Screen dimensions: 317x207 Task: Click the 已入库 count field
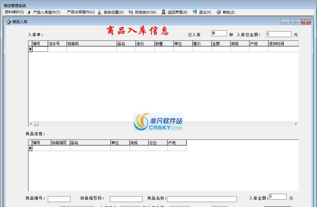coord(219,33)
